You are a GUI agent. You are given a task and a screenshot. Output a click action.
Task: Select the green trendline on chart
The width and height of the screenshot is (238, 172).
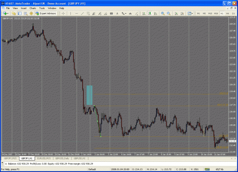point(97,121)
